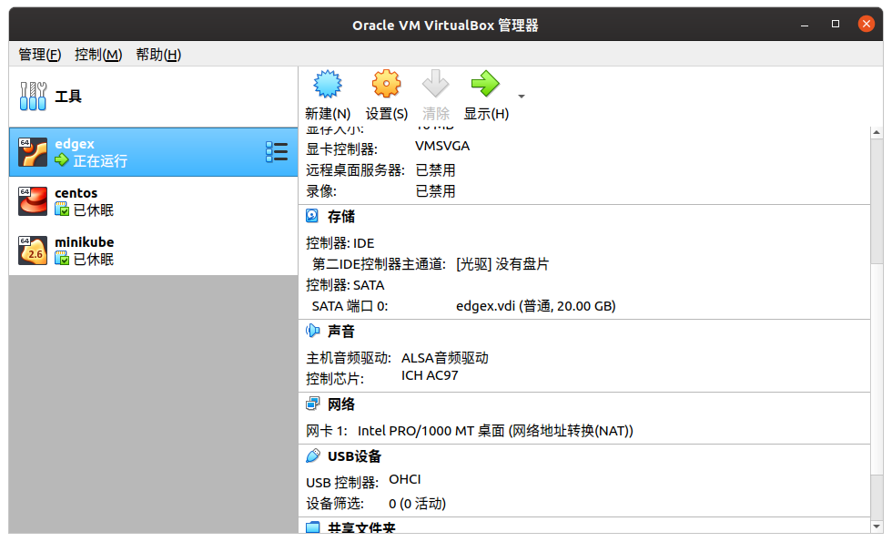
Task: Click the minikube saved-state icon
Action: pos(62,259)
